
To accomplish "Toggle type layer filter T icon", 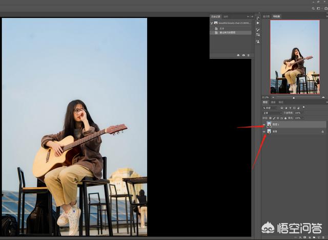I will [x=290, y=108].
